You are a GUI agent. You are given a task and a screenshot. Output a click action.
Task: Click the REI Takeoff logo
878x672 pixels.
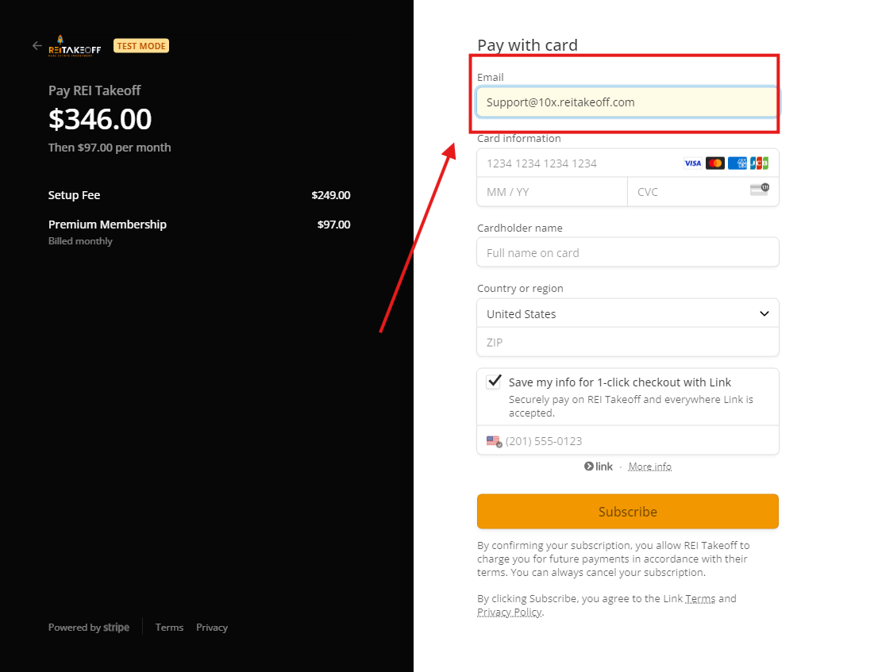pos(75,46)
